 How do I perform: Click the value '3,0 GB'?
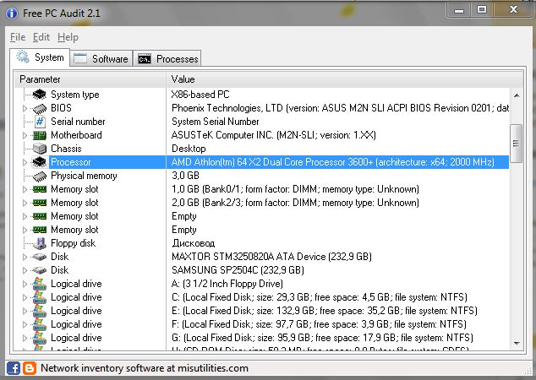[185, 176]
